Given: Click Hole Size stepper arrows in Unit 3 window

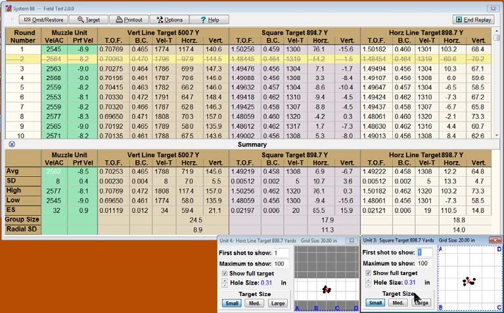Looking at the screenshot, I should click(x=368, y=283).
